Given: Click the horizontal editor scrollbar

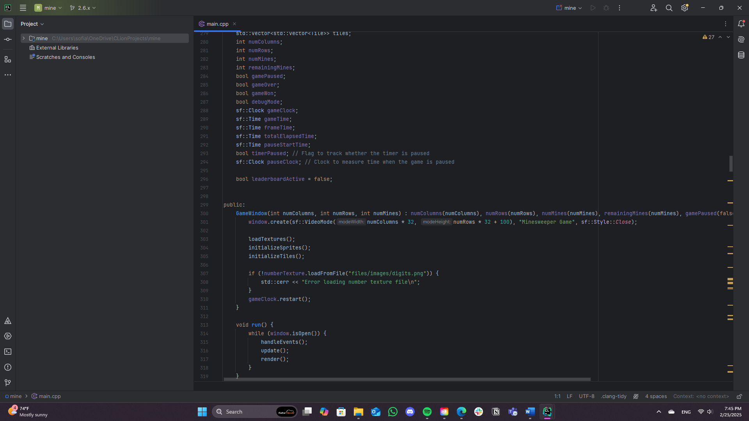Looking at the screenshot, I should pos(407,379).
